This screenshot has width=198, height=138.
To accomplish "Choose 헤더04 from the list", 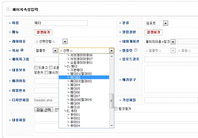I will pos(84,85).
